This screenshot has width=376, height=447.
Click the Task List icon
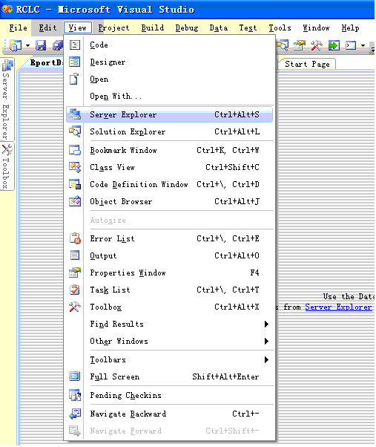75,290
